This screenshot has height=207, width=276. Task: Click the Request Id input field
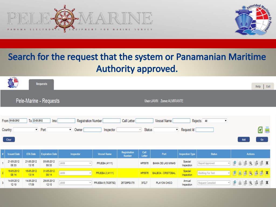(205, 130)
